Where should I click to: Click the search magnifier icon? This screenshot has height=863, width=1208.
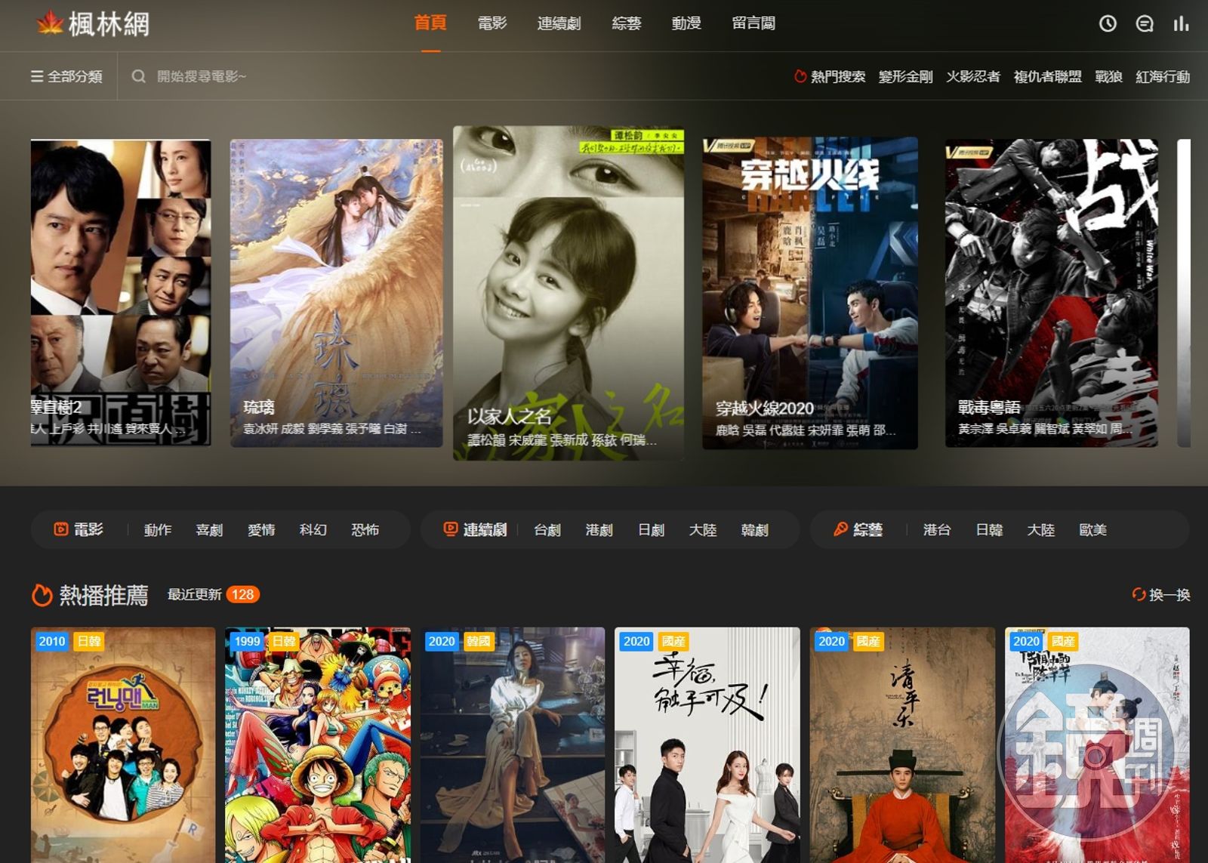(x=138, y=76)
